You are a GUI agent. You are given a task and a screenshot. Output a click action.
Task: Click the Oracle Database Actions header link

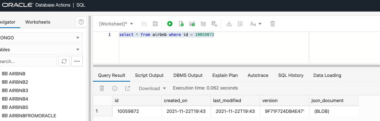point(36,5)
